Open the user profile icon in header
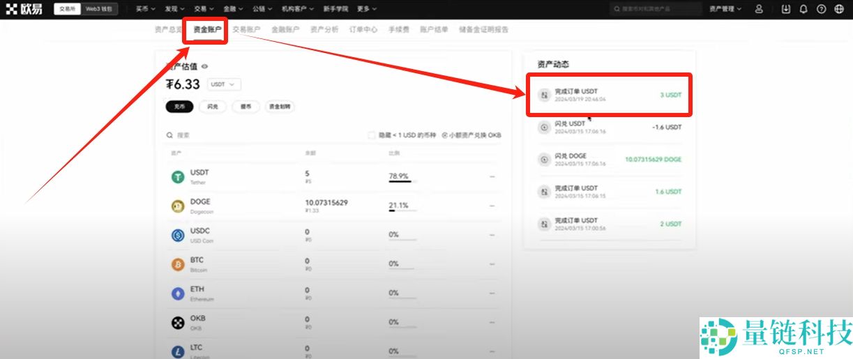The height and width of the screenshot is (359, 853). pos(759,9)
